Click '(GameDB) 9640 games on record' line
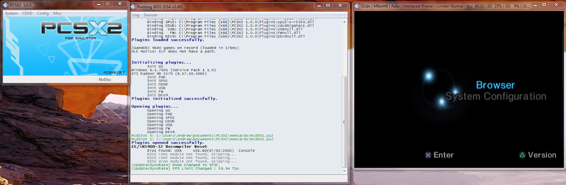Image resolution: width=566 pixels, height=185 pixels. click(x=185, y=48)
